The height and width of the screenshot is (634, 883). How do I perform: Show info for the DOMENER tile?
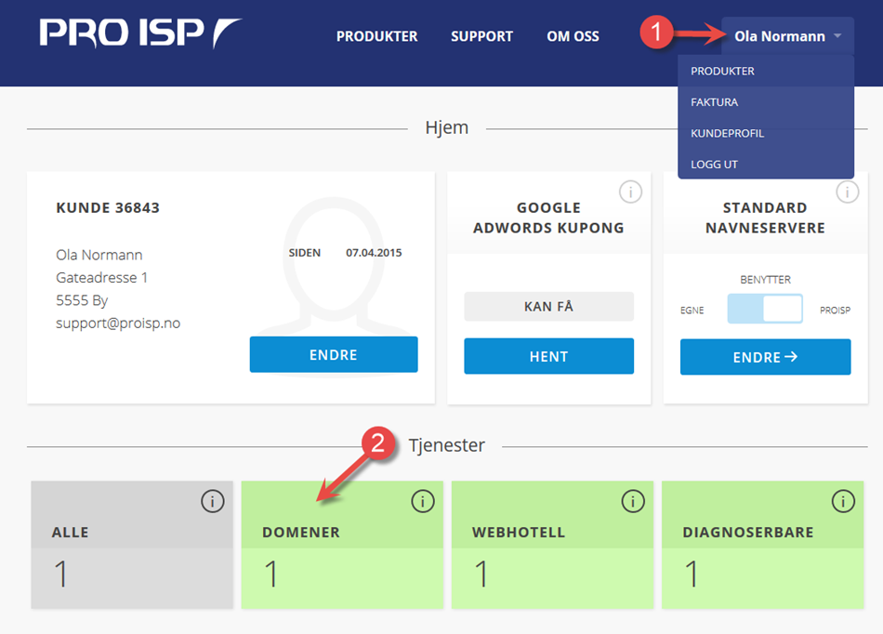click(x=422, y=501)
